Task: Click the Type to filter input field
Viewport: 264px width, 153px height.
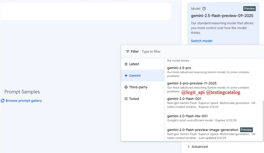Action: [151, 52]
